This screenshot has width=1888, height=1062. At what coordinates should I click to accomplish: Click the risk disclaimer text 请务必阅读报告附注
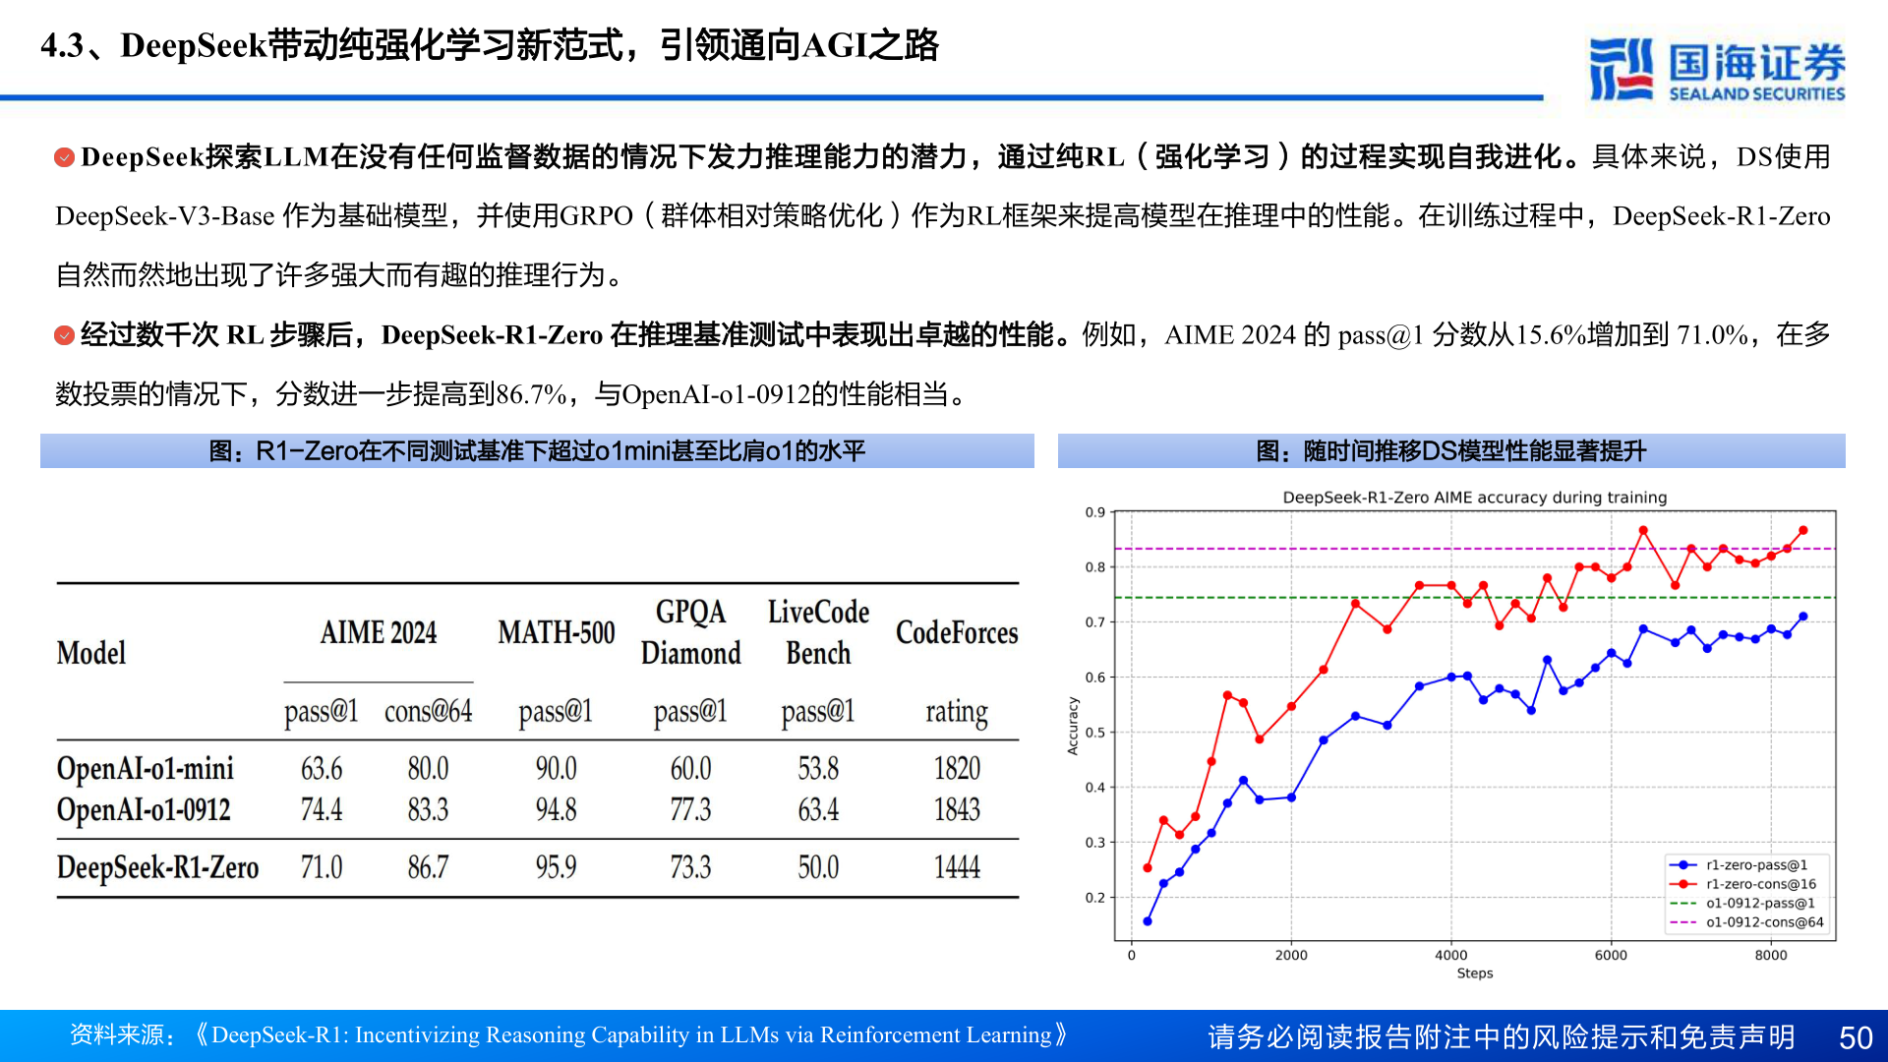[x=1502, y=1037]
